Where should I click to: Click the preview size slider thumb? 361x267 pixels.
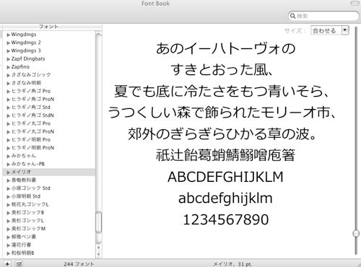coord(356,233)
